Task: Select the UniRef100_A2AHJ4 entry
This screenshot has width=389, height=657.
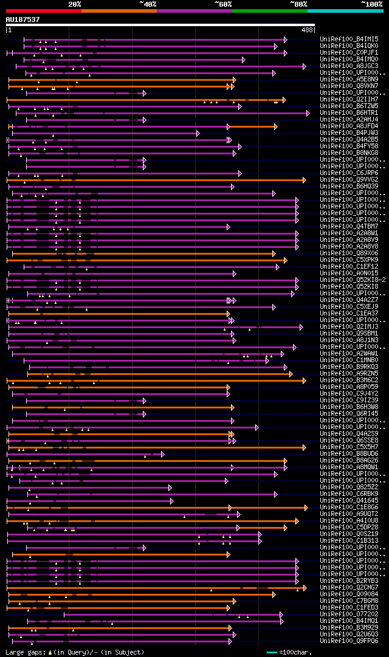Action: 349,119
